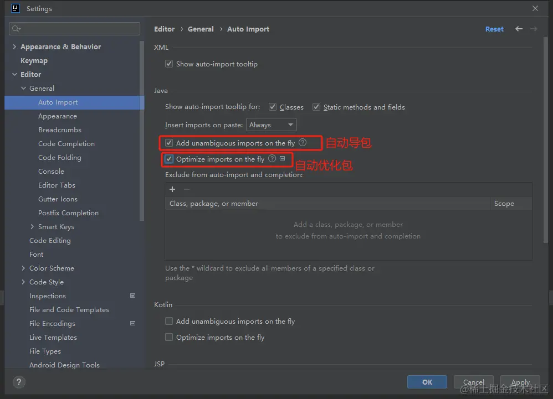Viewport: 553px width, 399px height.
Task: Click the forward navigation arrow
Action: coord(534,29)
